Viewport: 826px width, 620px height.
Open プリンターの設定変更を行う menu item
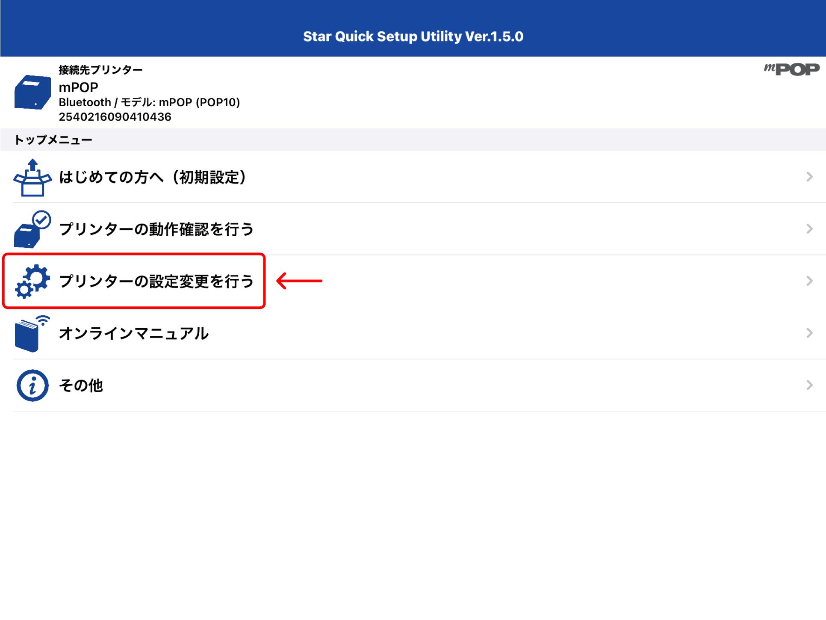pyautogui.click(x=413, y=281)
